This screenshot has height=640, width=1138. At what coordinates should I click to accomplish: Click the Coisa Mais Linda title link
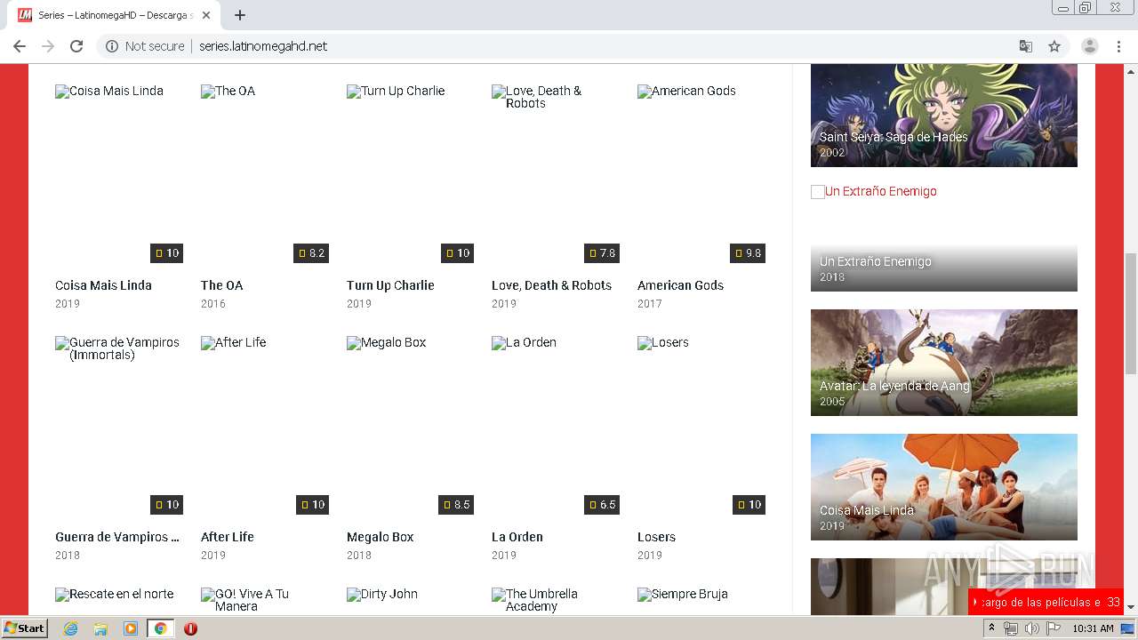click(x=103, y=285)
